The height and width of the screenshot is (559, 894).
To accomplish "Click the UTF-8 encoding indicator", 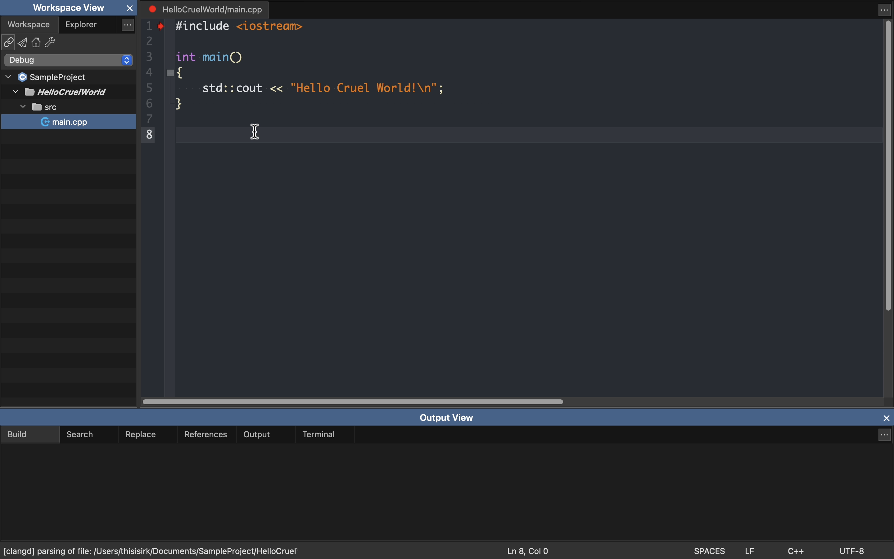I will click(851, 551).
